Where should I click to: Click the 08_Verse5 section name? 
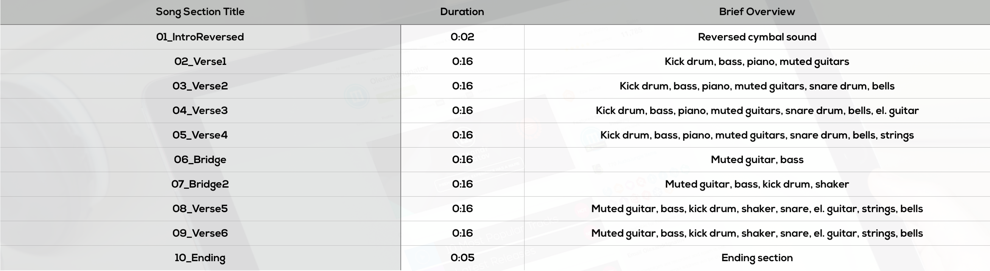pyautogui.click(x=200, y=209)
